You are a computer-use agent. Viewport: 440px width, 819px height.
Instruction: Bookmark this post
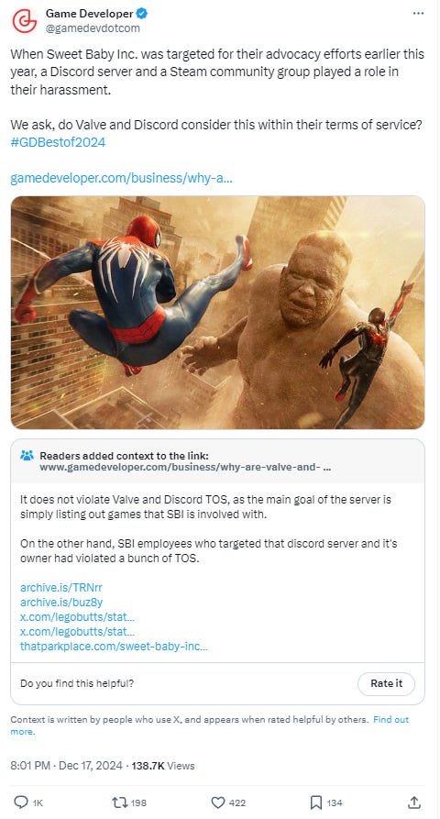pos(315,802)
